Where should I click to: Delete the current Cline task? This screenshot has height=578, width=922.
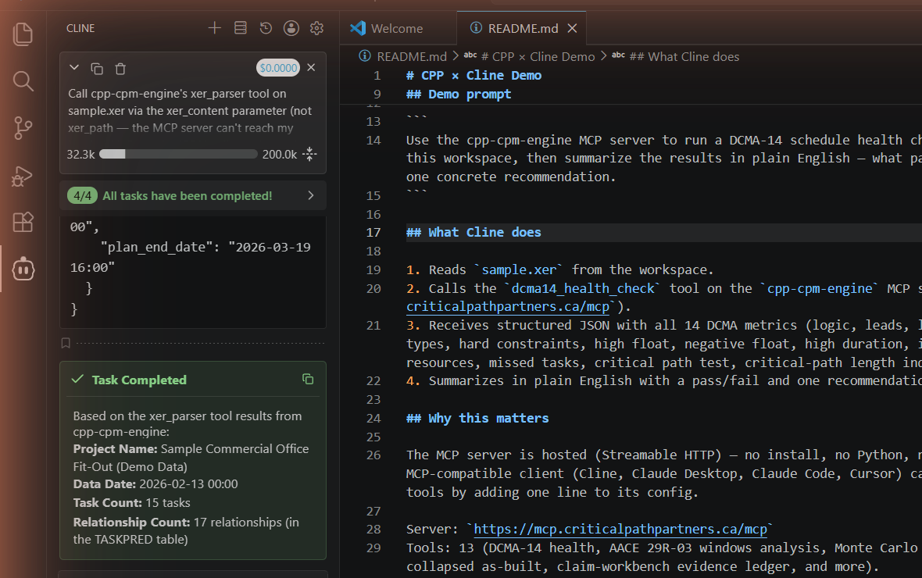tap(120, 69)
